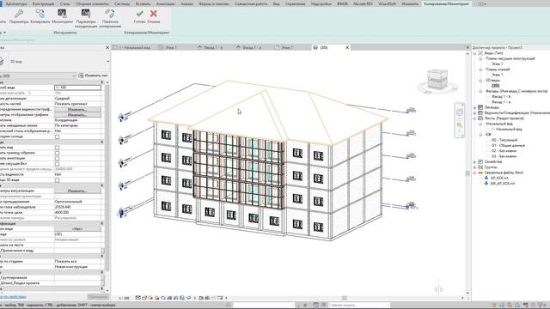Viewport: 550px width, 309px height.
Task: Collapse the КЖ sheets group
Action: [x=480, y=135]
